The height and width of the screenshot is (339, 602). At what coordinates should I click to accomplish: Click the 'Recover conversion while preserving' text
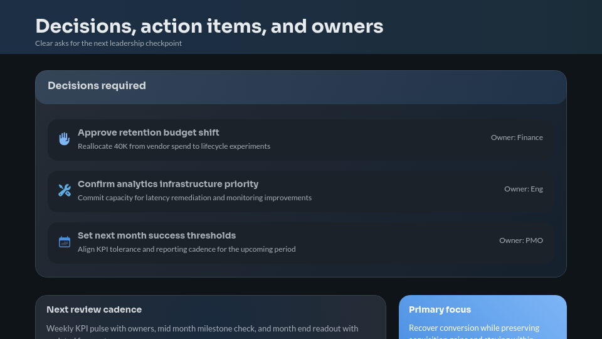point(473,328)
